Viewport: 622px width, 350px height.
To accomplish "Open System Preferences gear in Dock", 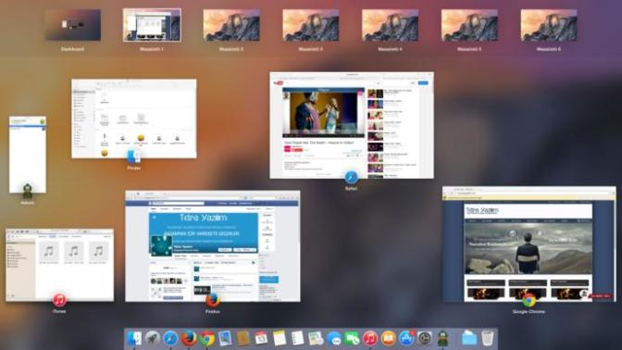I will (425, 339).
